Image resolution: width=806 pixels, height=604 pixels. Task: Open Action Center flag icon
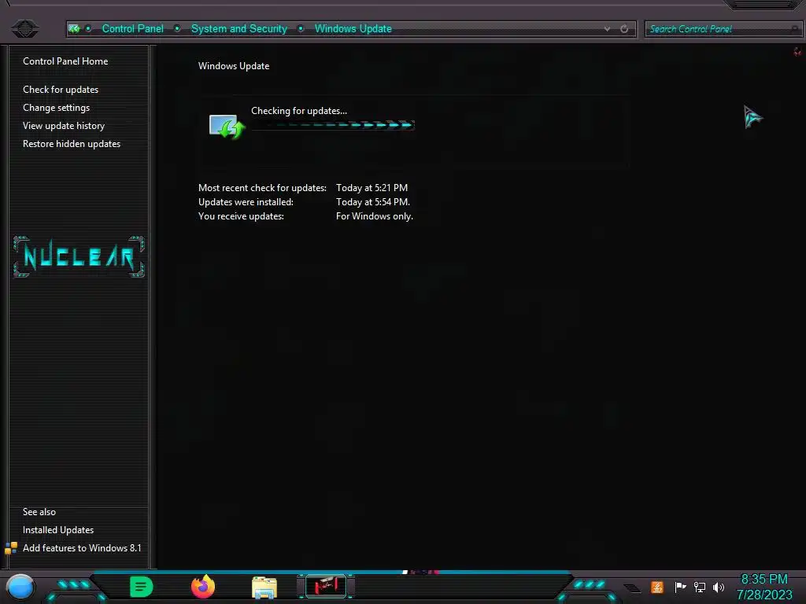(680, 587)
